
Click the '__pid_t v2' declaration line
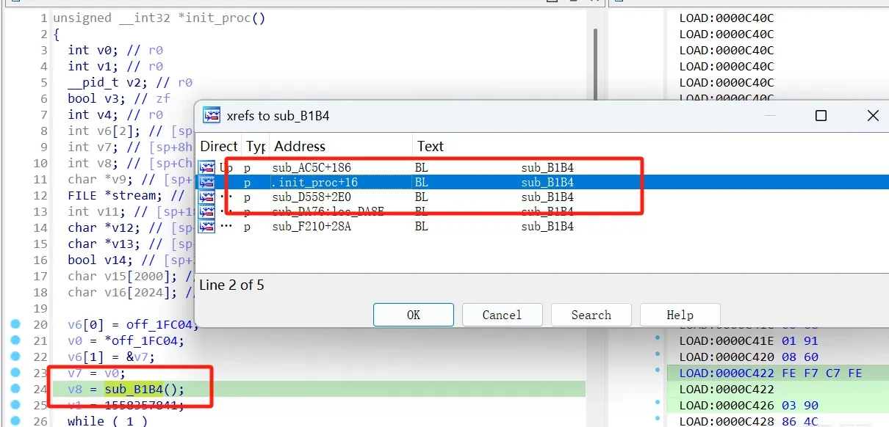pos(130,83)
